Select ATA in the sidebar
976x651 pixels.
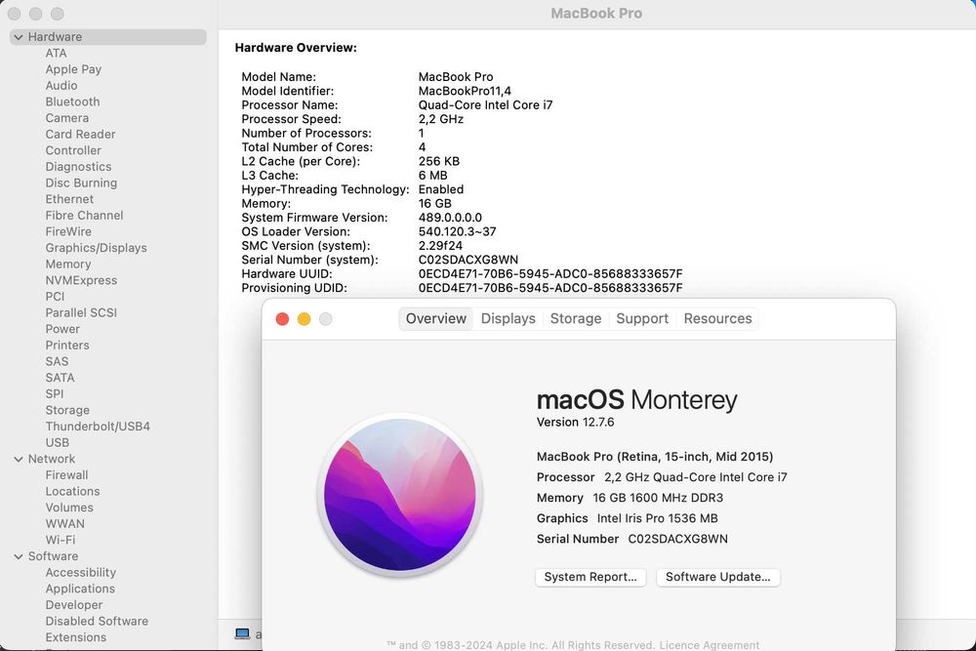pos(56,54)
